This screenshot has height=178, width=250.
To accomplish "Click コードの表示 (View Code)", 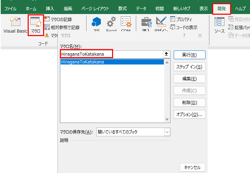I will point(183,27).
